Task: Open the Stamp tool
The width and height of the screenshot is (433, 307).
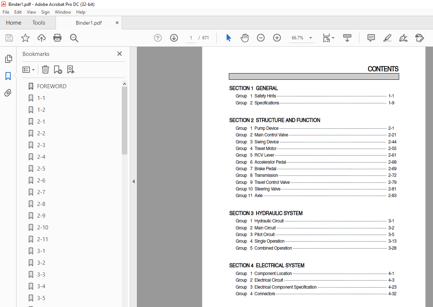Action: 419,38
